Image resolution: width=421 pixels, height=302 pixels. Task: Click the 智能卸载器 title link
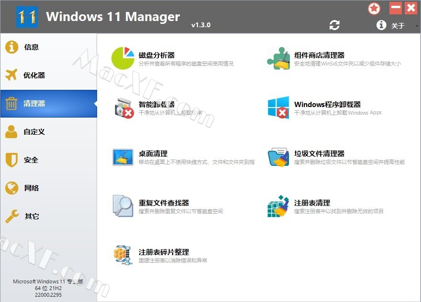tap(157, 104)
